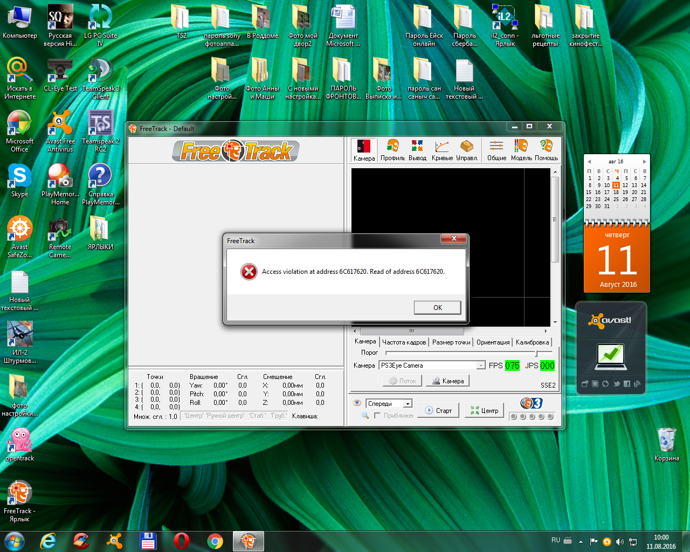Select the TeamSpeak 3 Client icon

(x=100, y=78)
